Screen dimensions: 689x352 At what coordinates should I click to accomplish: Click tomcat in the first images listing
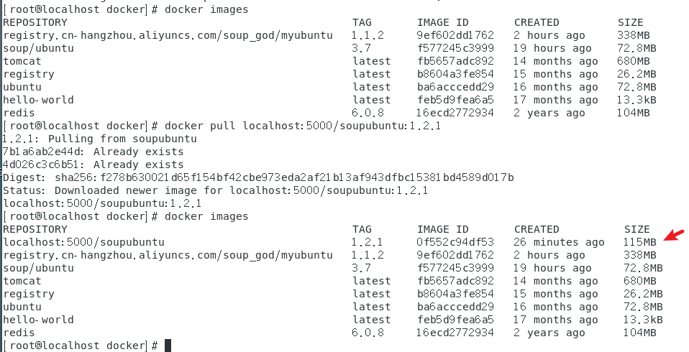(22, 61)
